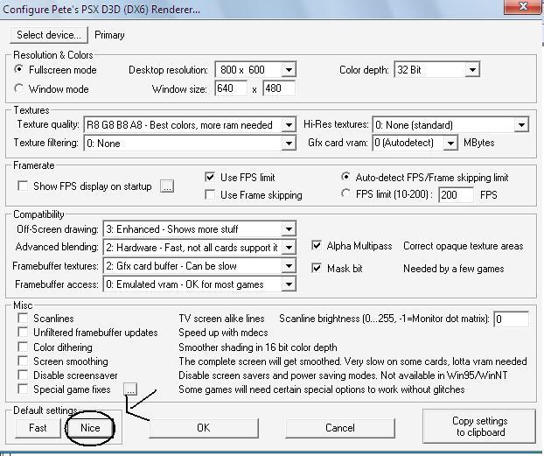
Task: Confirm the settings with OK
Action: 204,428
